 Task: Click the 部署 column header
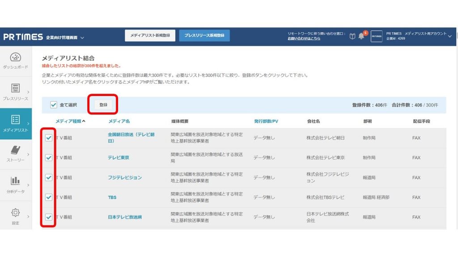[x=368, y=121]
